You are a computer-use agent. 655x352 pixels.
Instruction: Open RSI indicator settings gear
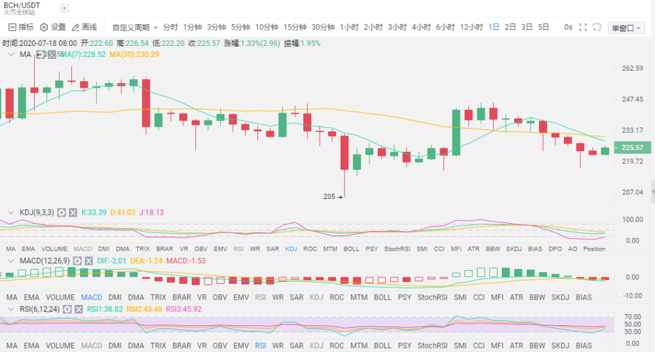(67, 309)
